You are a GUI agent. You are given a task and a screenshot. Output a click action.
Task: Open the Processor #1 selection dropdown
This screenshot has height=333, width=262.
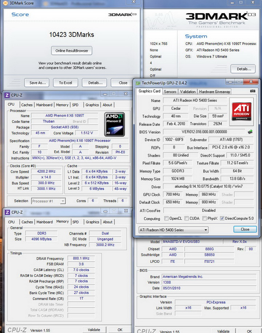point(49,201)
